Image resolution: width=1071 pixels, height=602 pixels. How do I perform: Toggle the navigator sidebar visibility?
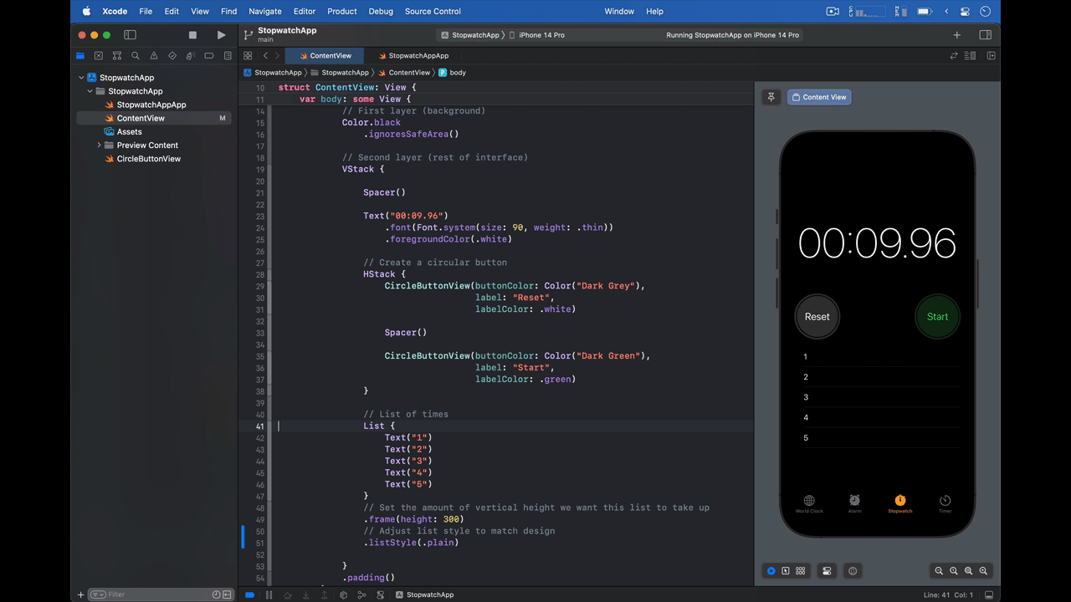(x=130, y=35)
